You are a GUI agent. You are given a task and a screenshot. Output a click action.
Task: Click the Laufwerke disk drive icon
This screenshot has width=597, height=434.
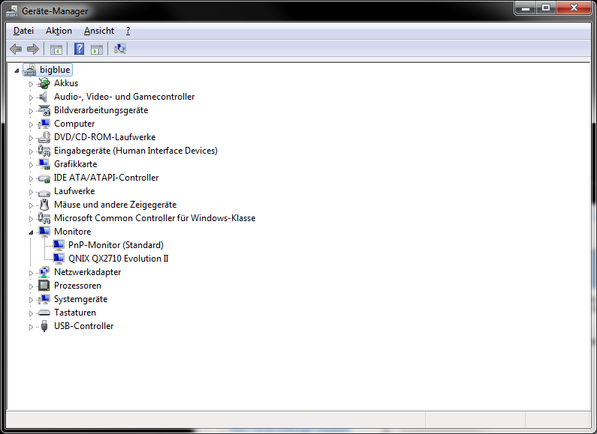[44, 192]
